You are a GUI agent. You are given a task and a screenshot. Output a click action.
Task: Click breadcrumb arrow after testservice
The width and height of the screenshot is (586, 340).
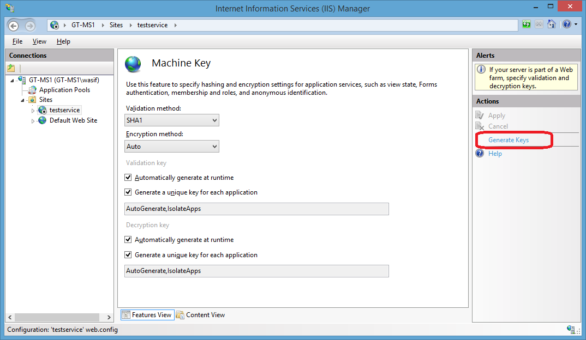pyautogui.click(x=175, y=25)
